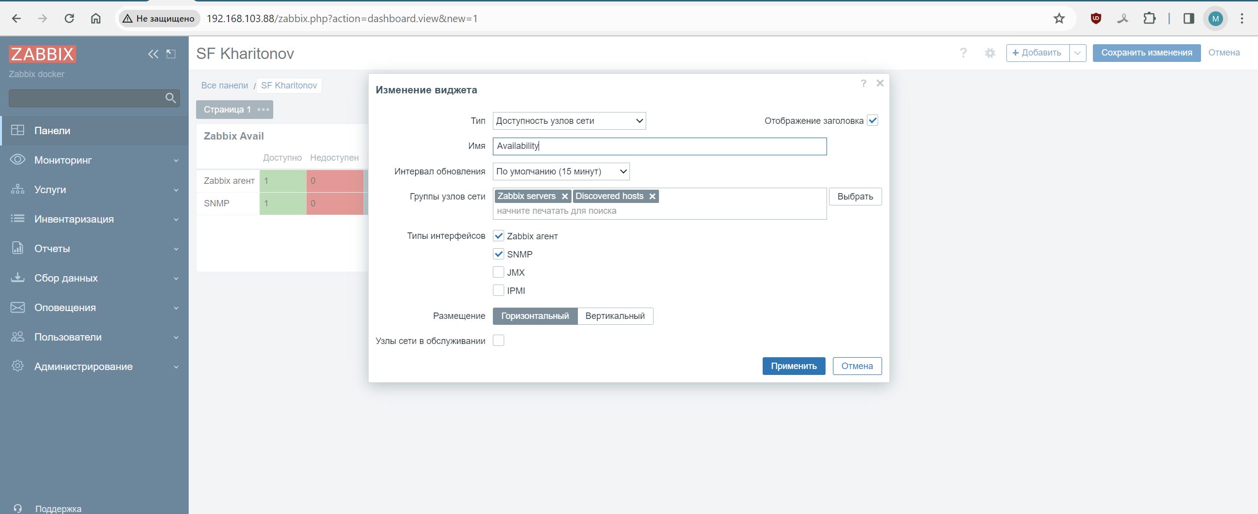Bookmark this page with the star icon
This screenshot has height=514, width=1258.
tap(1059, 19)
